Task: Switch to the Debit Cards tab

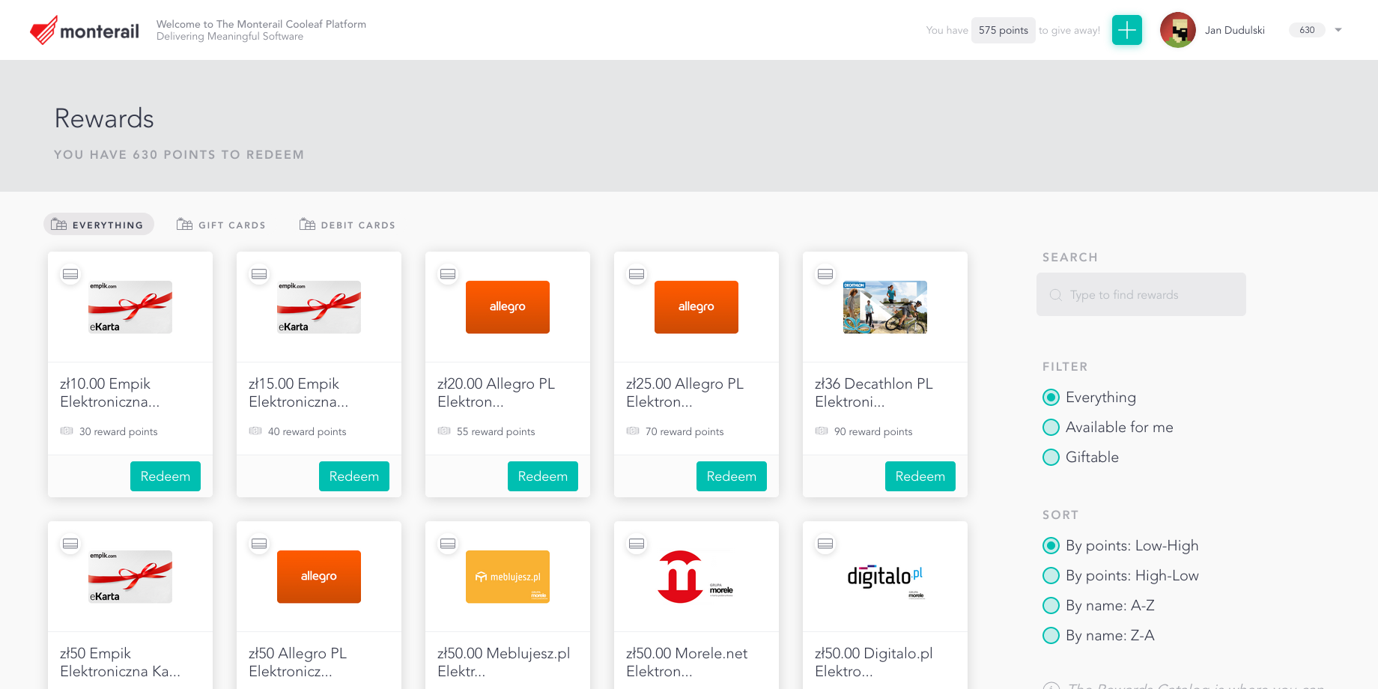Action: (347, 225)
